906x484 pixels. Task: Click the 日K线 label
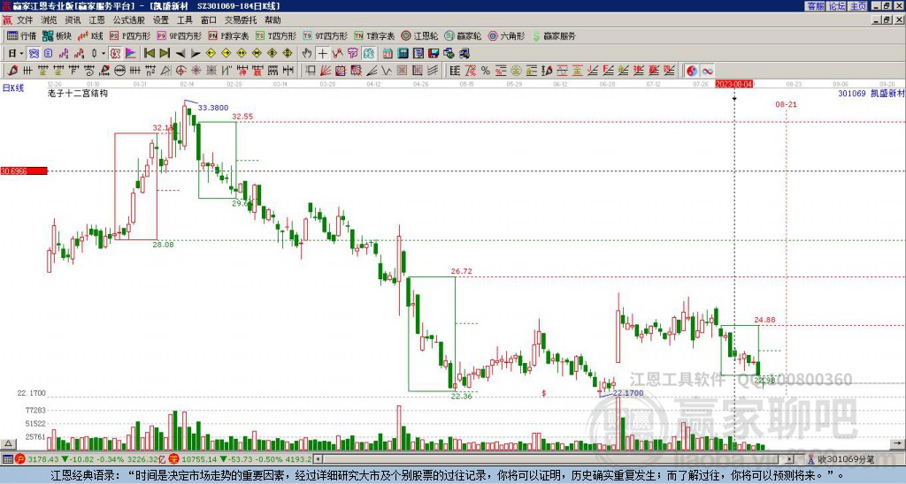(13, 88)
